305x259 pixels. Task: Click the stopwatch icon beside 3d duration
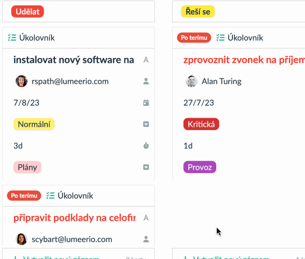146,146
